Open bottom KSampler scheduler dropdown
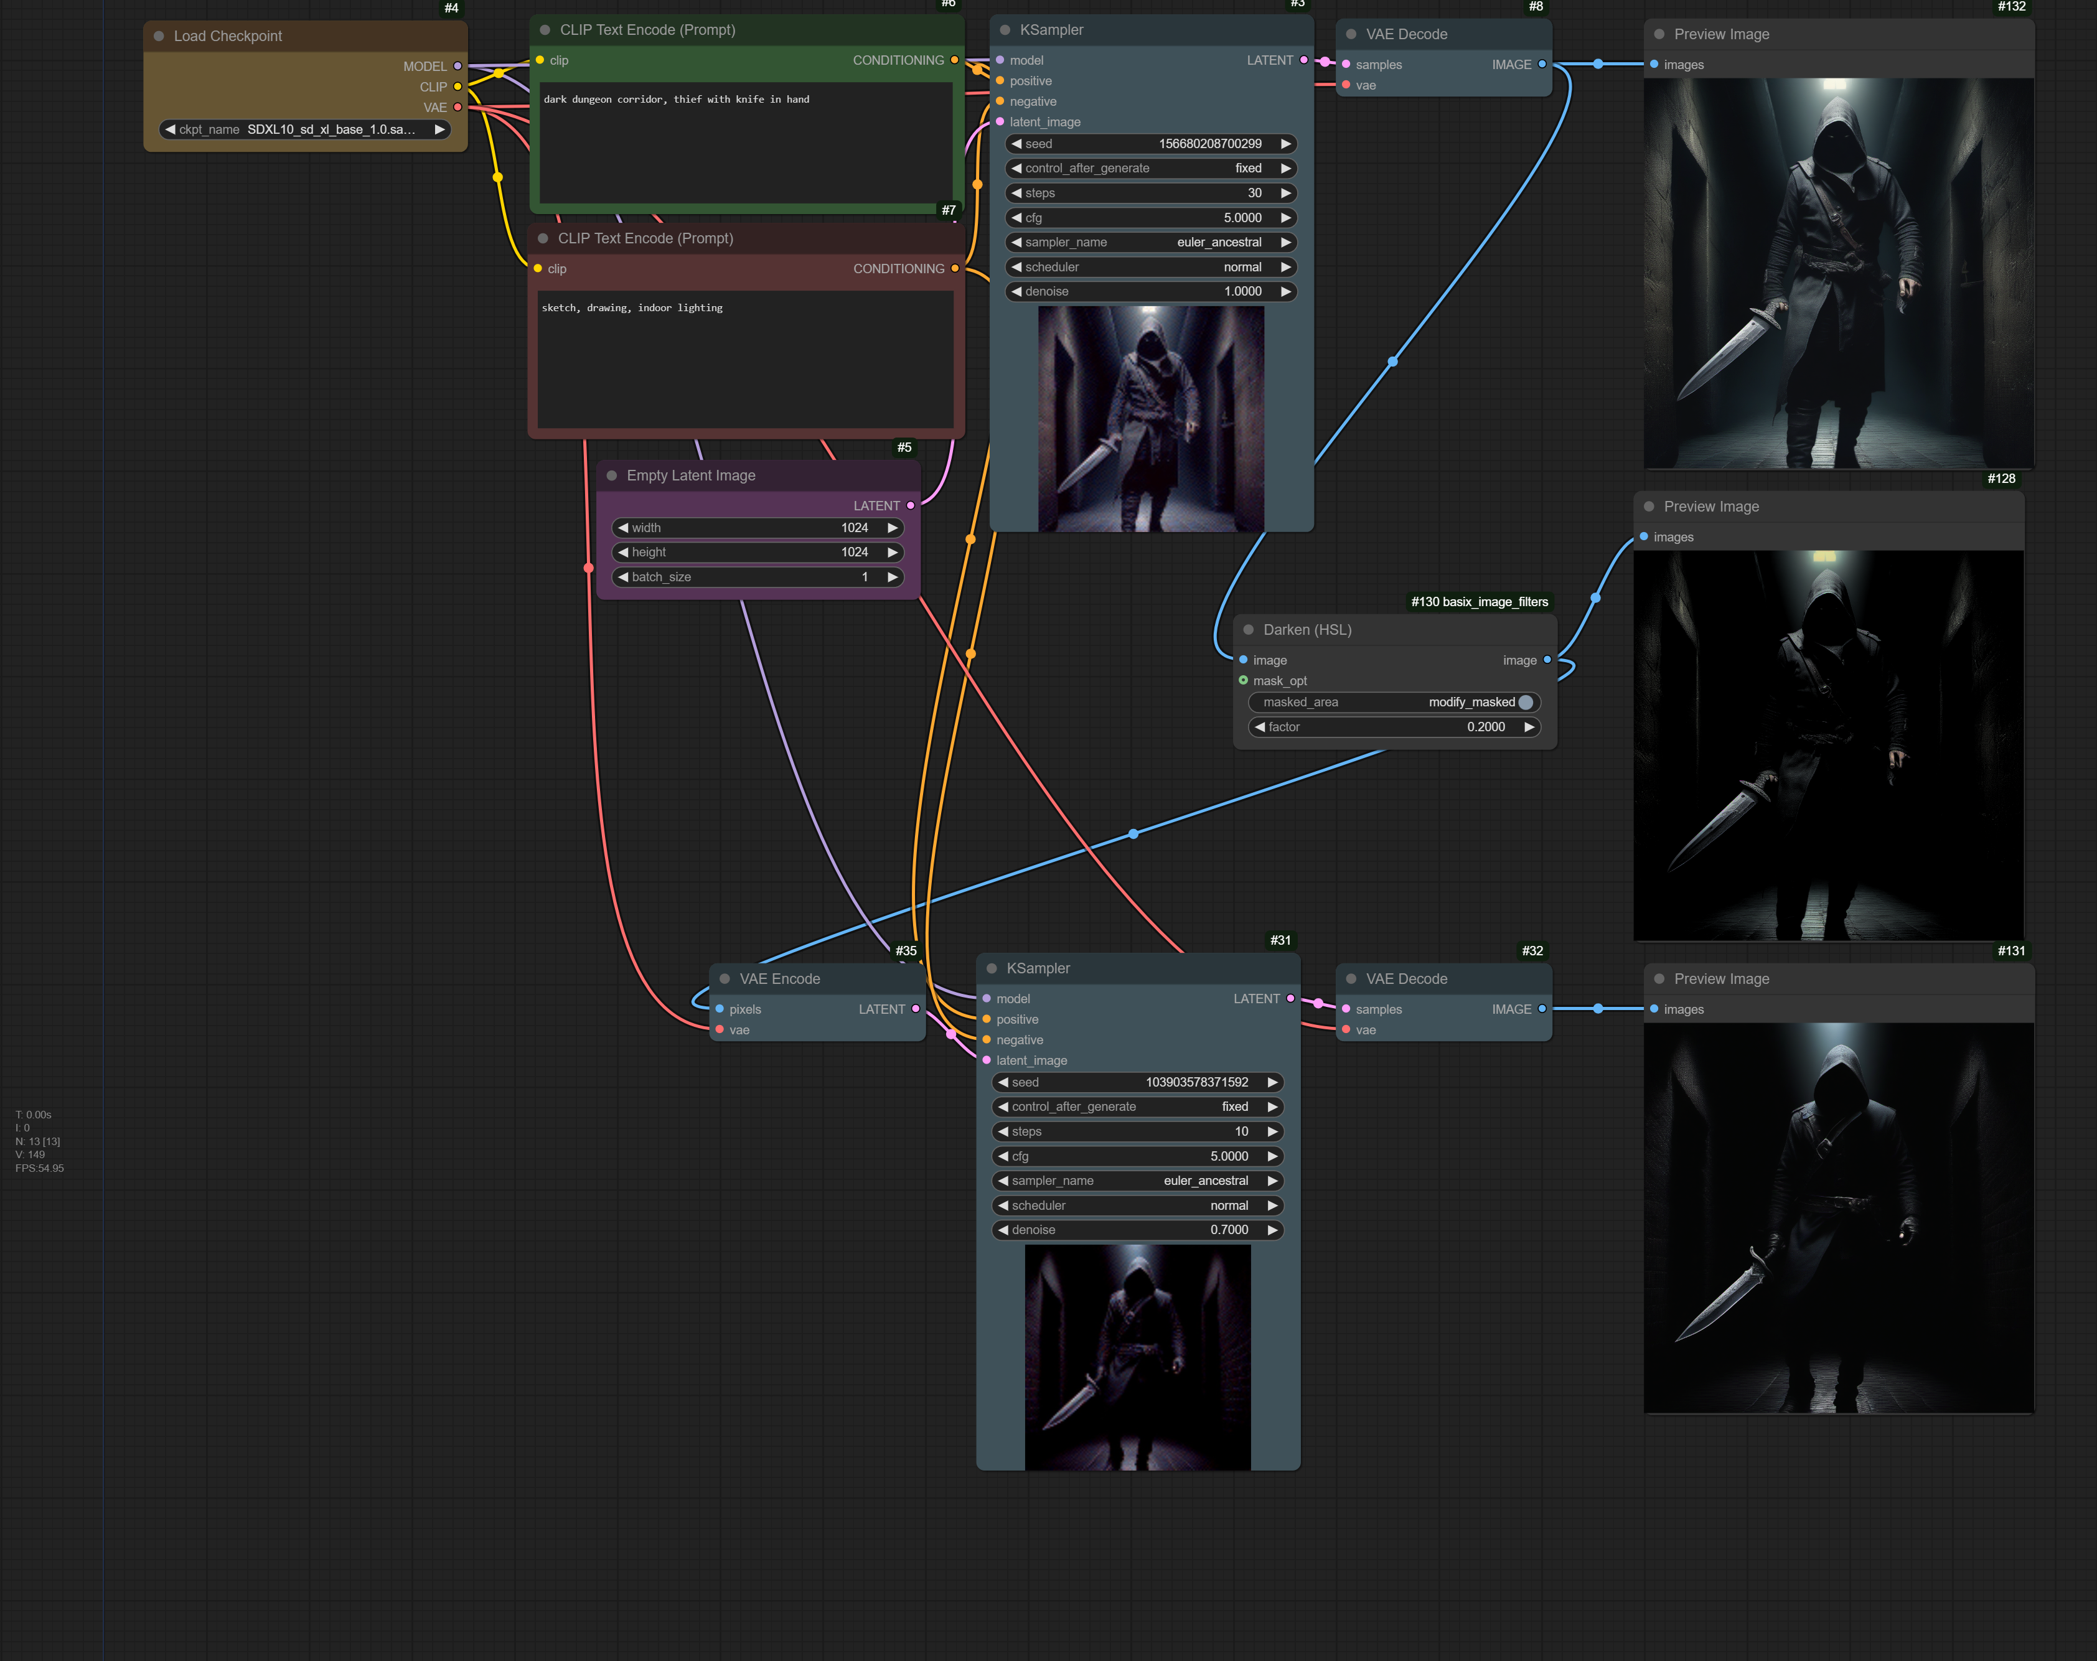2097x1661 pixels. click(1138, 1206)
